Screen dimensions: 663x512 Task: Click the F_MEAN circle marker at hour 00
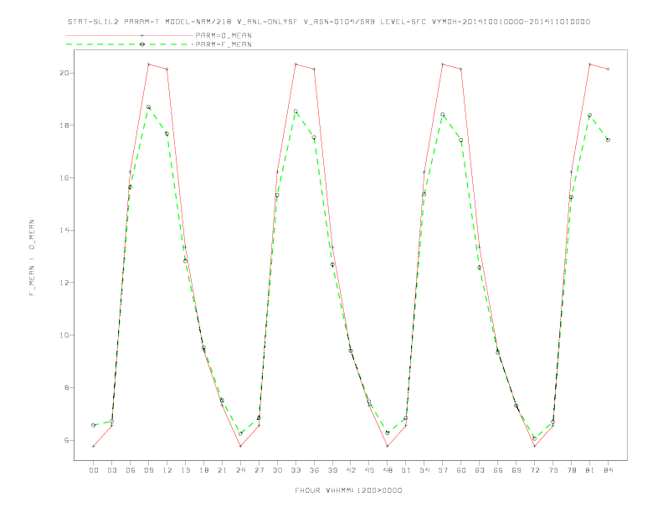point(94,425)
